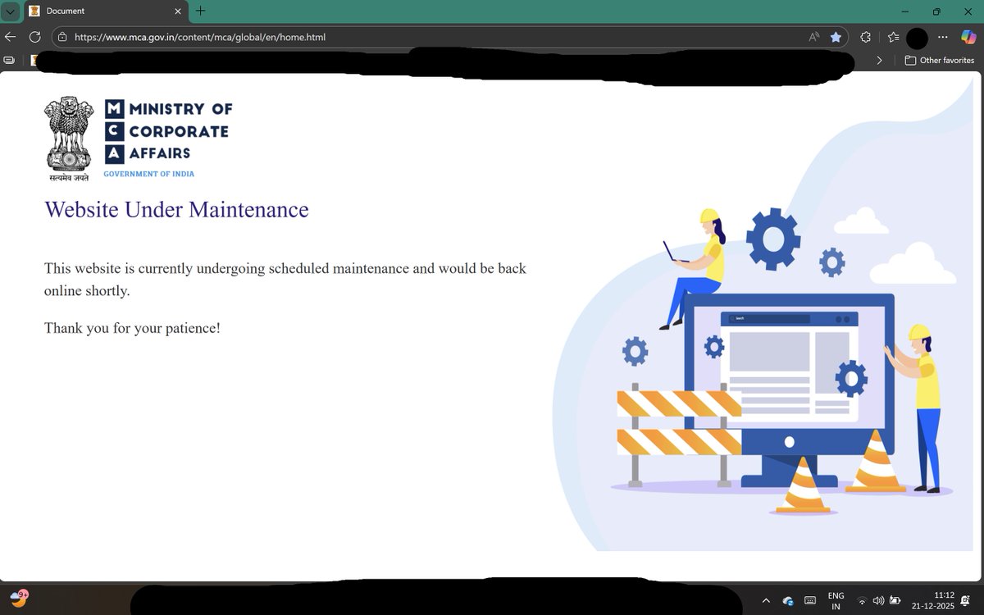This screenshot has width=984, height=615.
Task: View site information lock icon in address bar
Action: [x=62, y=37]
